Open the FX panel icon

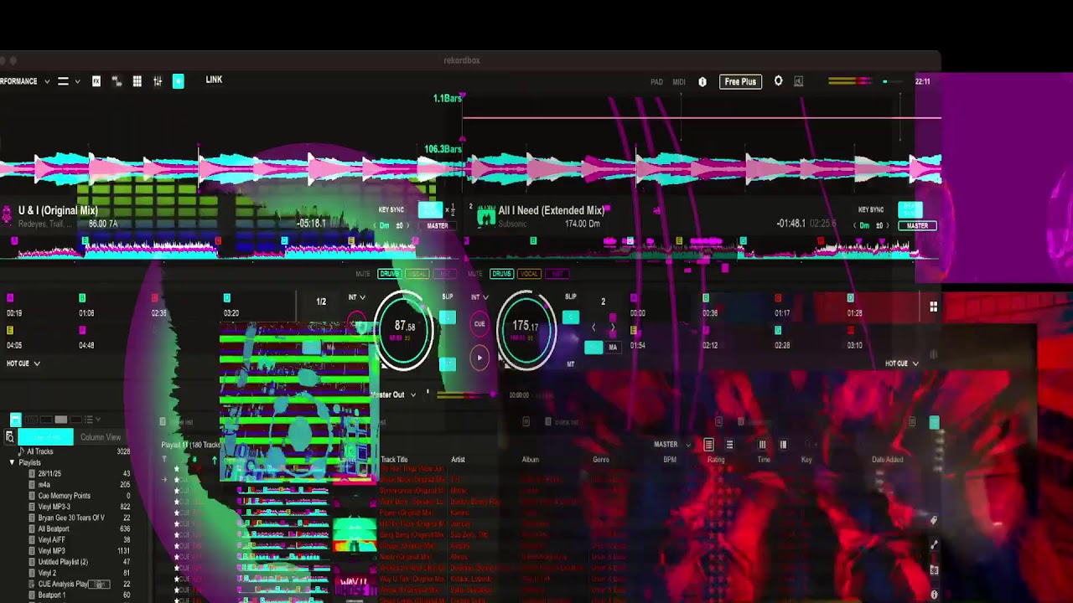[96, 81]
